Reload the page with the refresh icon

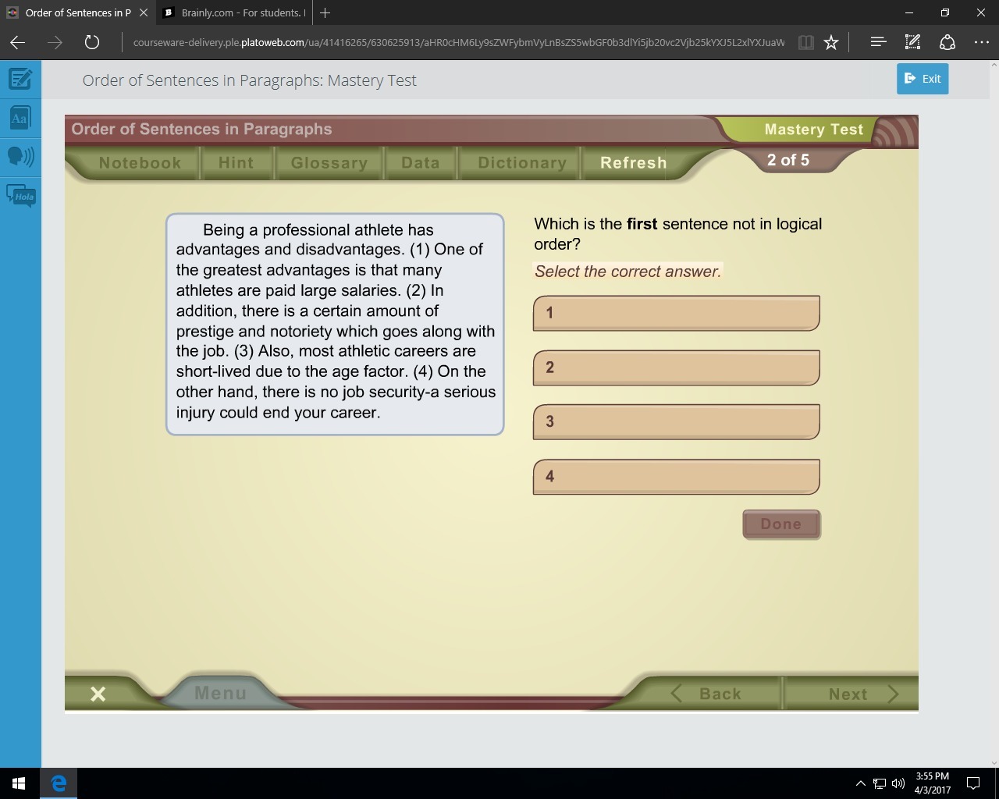coord(91,42)
